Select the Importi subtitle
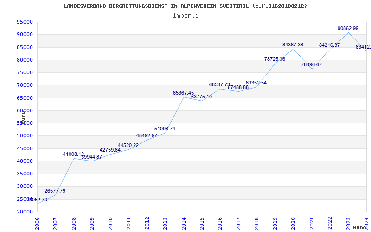This screenshot has height=232, width=371. pos(185,16)
